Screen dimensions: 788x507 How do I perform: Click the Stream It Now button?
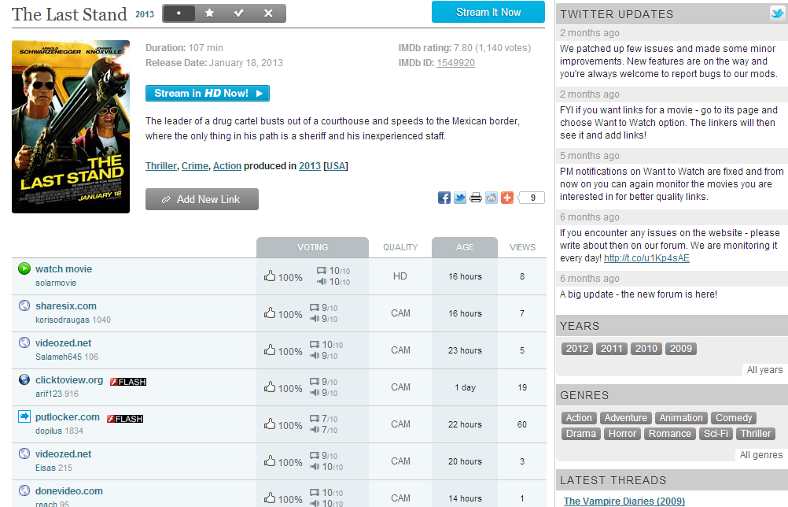488,12
